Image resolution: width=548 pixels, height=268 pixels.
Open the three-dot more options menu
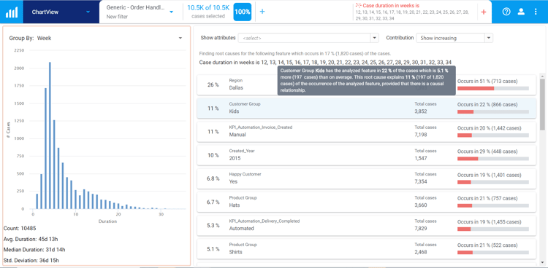coord(536,12)
